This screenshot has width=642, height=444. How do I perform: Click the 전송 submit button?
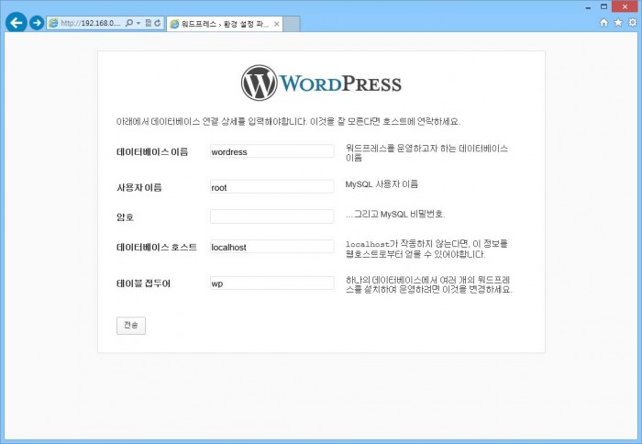tap(131, 326)
